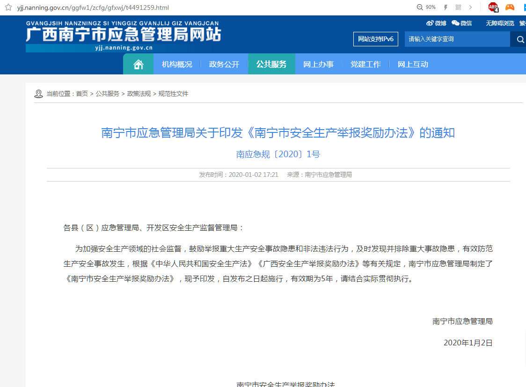This screenshot has height=387, width=526.
Task: Open the QR code icon in address bar
Action: tap(458, 7)
